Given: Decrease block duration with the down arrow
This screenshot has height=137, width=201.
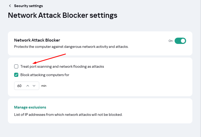Looking at the screenshot, I should [x=34, y=86].
